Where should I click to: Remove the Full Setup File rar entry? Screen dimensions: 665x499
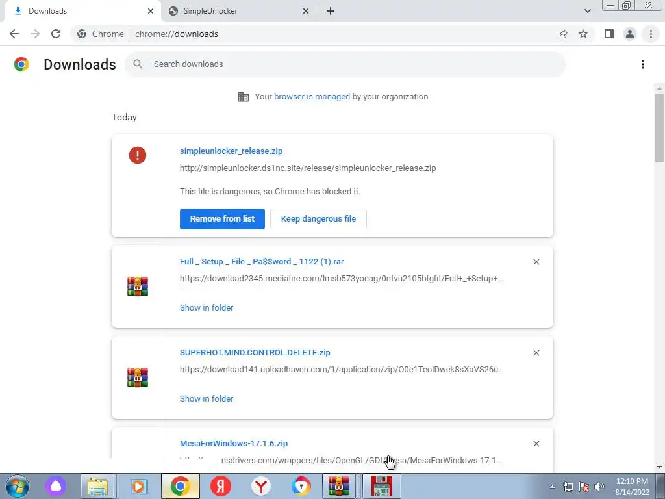coord(536,262)
